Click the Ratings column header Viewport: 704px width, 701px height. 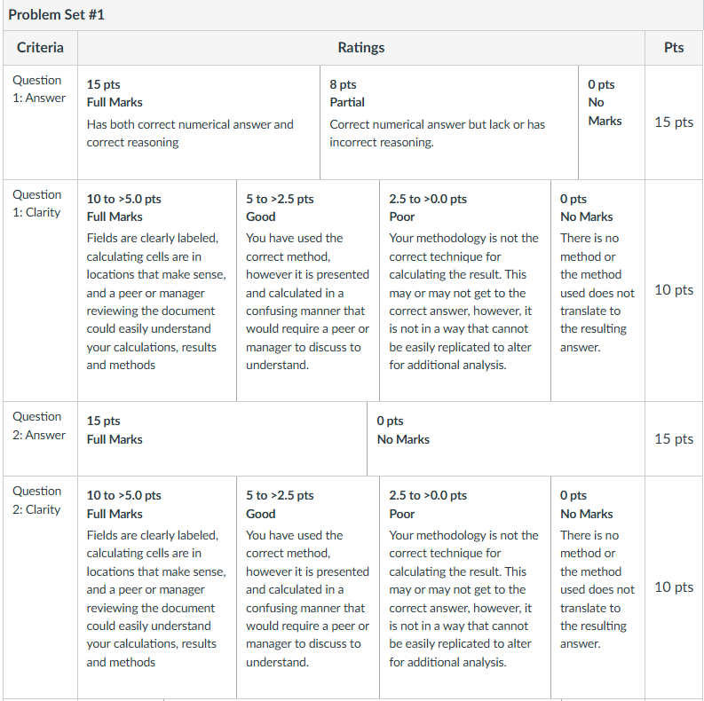tap(361, 47)
